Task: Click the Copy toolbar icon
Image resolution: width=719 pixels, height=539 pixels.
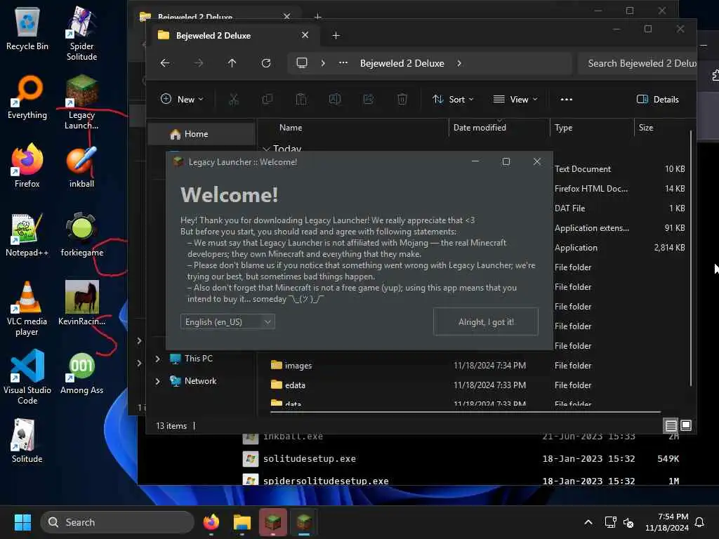Action: click(268, 99)
